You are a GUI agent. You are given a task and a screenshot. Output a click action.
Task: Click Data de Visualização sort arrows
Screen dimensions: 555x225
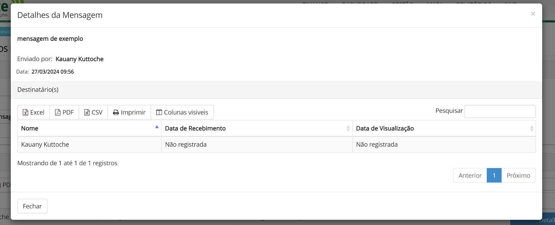[x=531, y=128]
